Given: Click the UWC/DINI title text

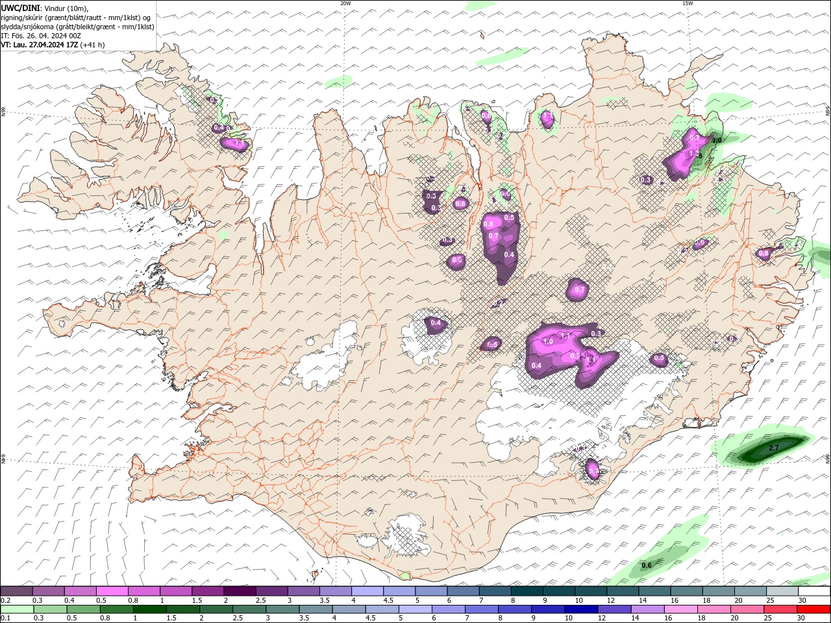Looking at the screenshot, I should [x=19, y=8].
